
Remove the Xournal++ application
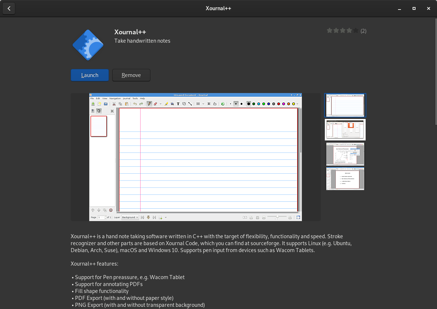pos(131,75)
